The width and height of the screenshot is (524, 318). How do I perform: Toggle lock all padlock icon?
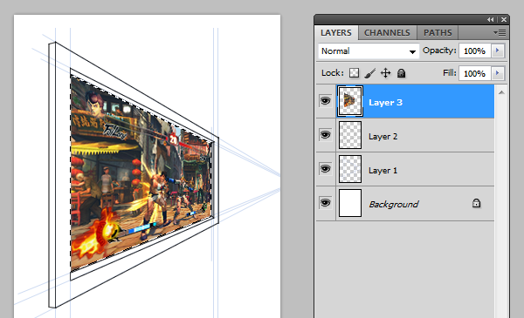coord(402,72)
